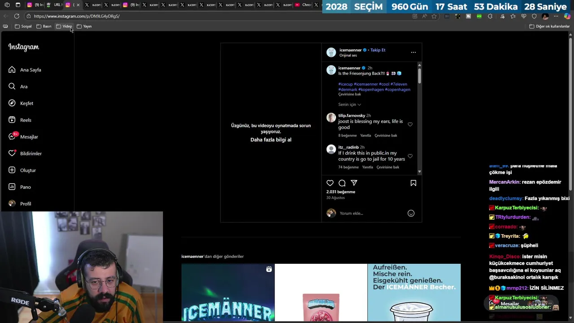Click the Instagram logo
The image size is (574, 323).
click(24, 47)
